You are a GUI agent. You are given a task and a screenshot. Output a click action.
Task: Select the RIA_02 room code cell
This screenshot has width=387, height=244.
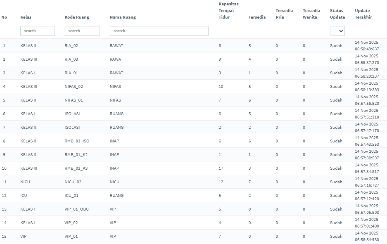coord(71,46)
